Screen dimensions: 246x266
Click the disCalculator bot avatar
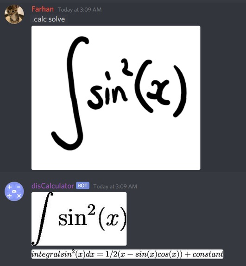coord(14,191)
